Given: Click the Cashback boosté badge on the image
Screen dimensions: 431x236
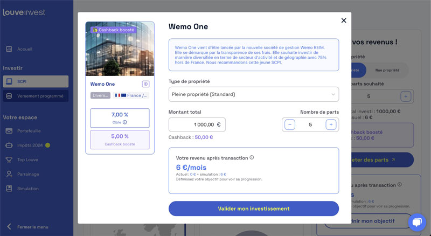Looking at the screenshot, I should point(114,30).
